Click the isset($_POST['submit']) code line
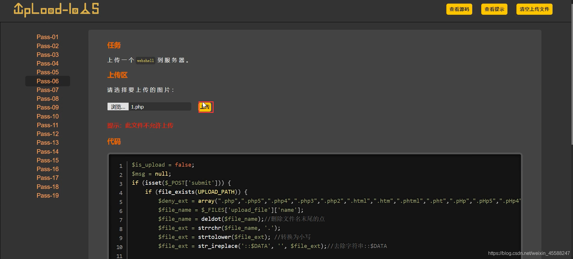This screenshot has height=259, width=573. click(x=181, y=183)
